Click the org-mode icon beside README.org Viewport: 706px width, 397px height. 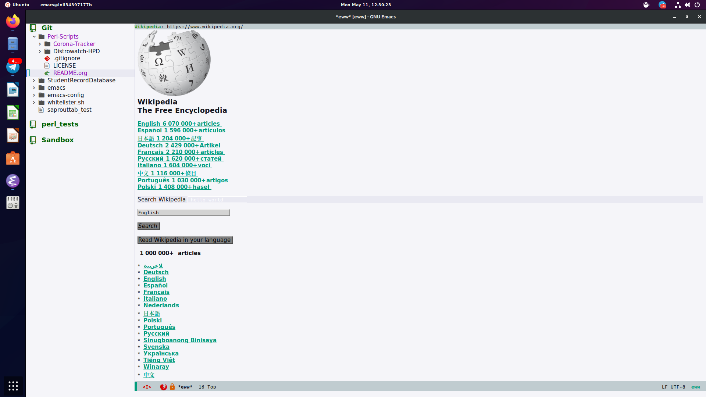click(47, 73)
